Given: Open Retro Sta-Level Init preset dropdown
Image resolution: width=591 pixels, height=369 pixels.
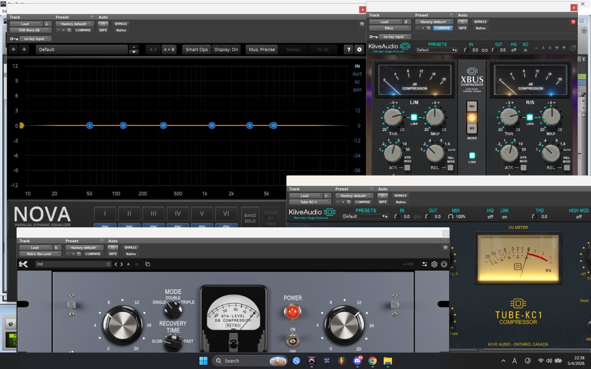Looking at the screenshot, I should (x=73, y=264).
